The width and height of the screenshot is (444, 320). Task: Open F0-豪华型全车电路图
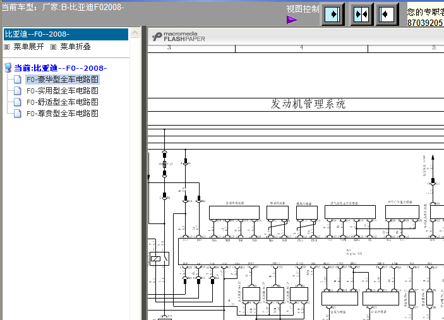(x=63, y=80)
